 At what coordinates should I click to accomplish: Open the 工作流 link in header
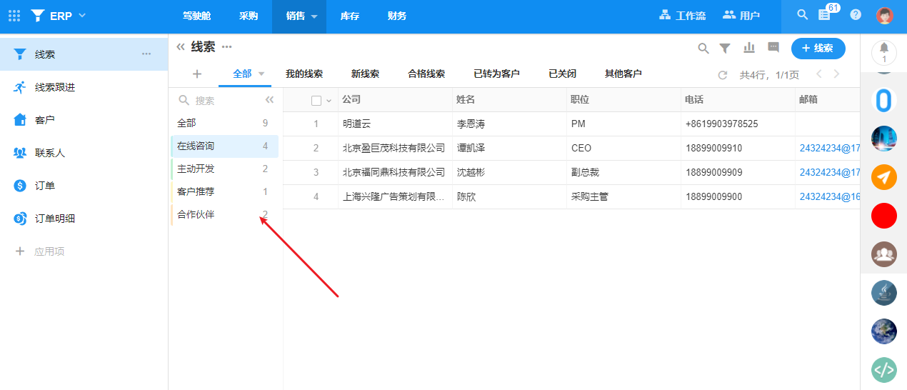(683, 15)
